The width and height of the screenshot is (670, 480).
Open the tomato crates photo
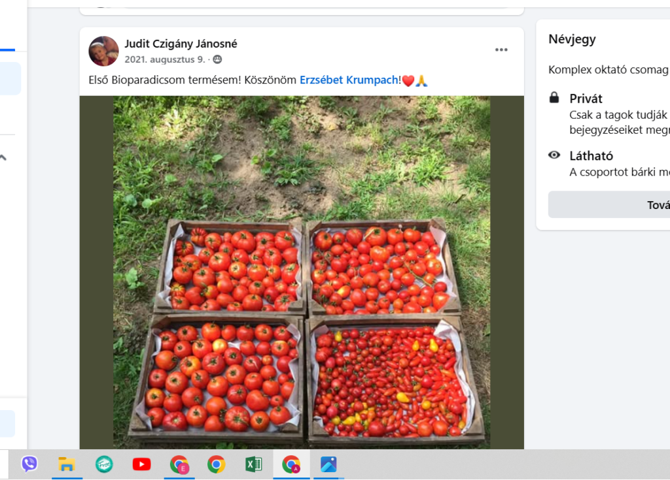302,272
